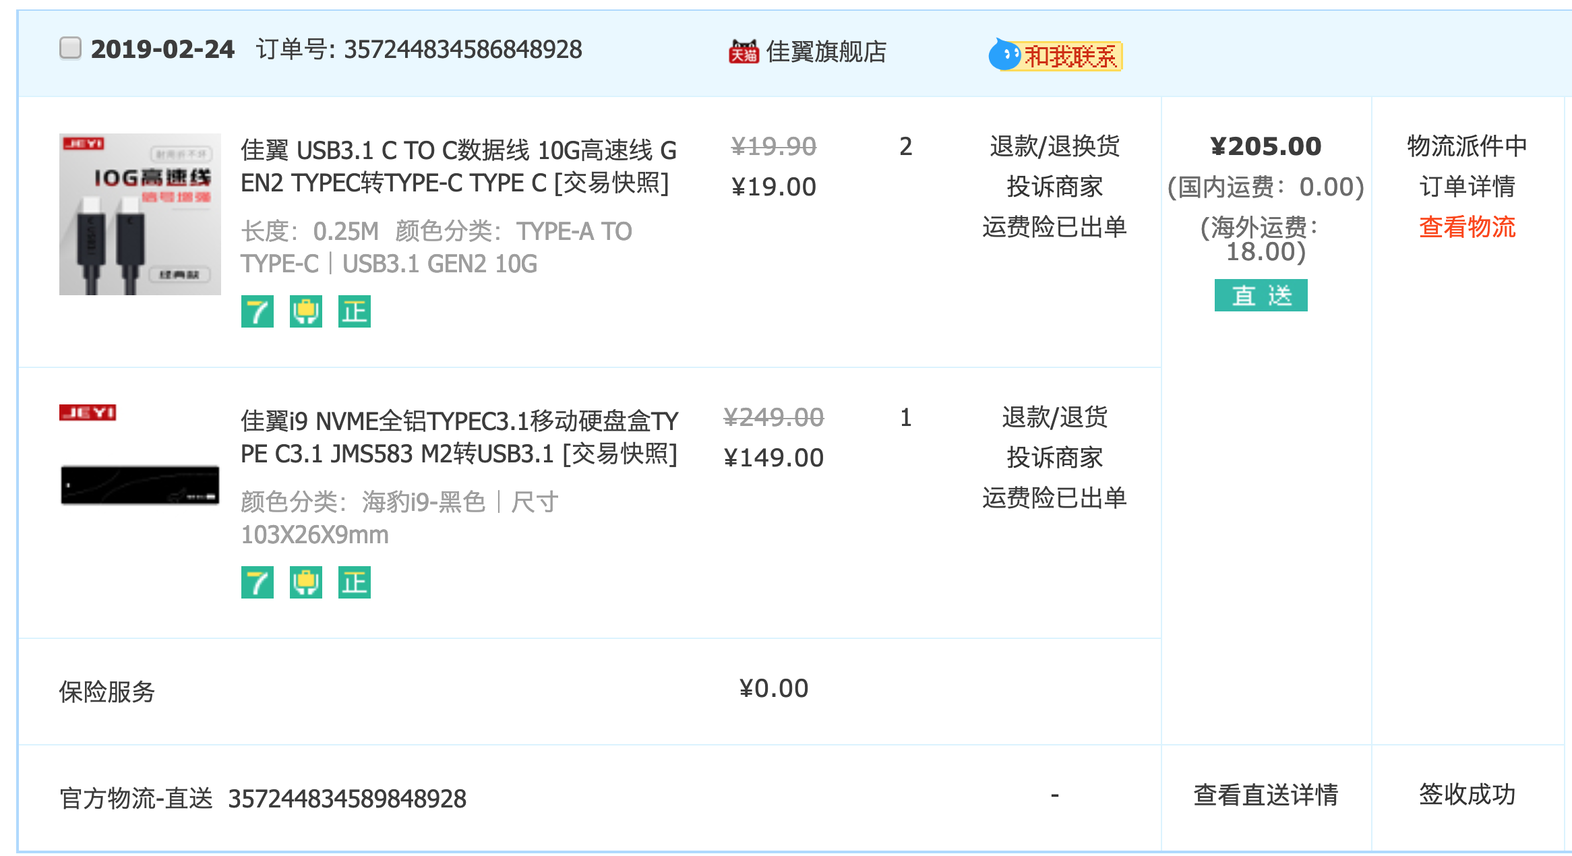Click the 签收成功 status text

[x=1468, y=795]
